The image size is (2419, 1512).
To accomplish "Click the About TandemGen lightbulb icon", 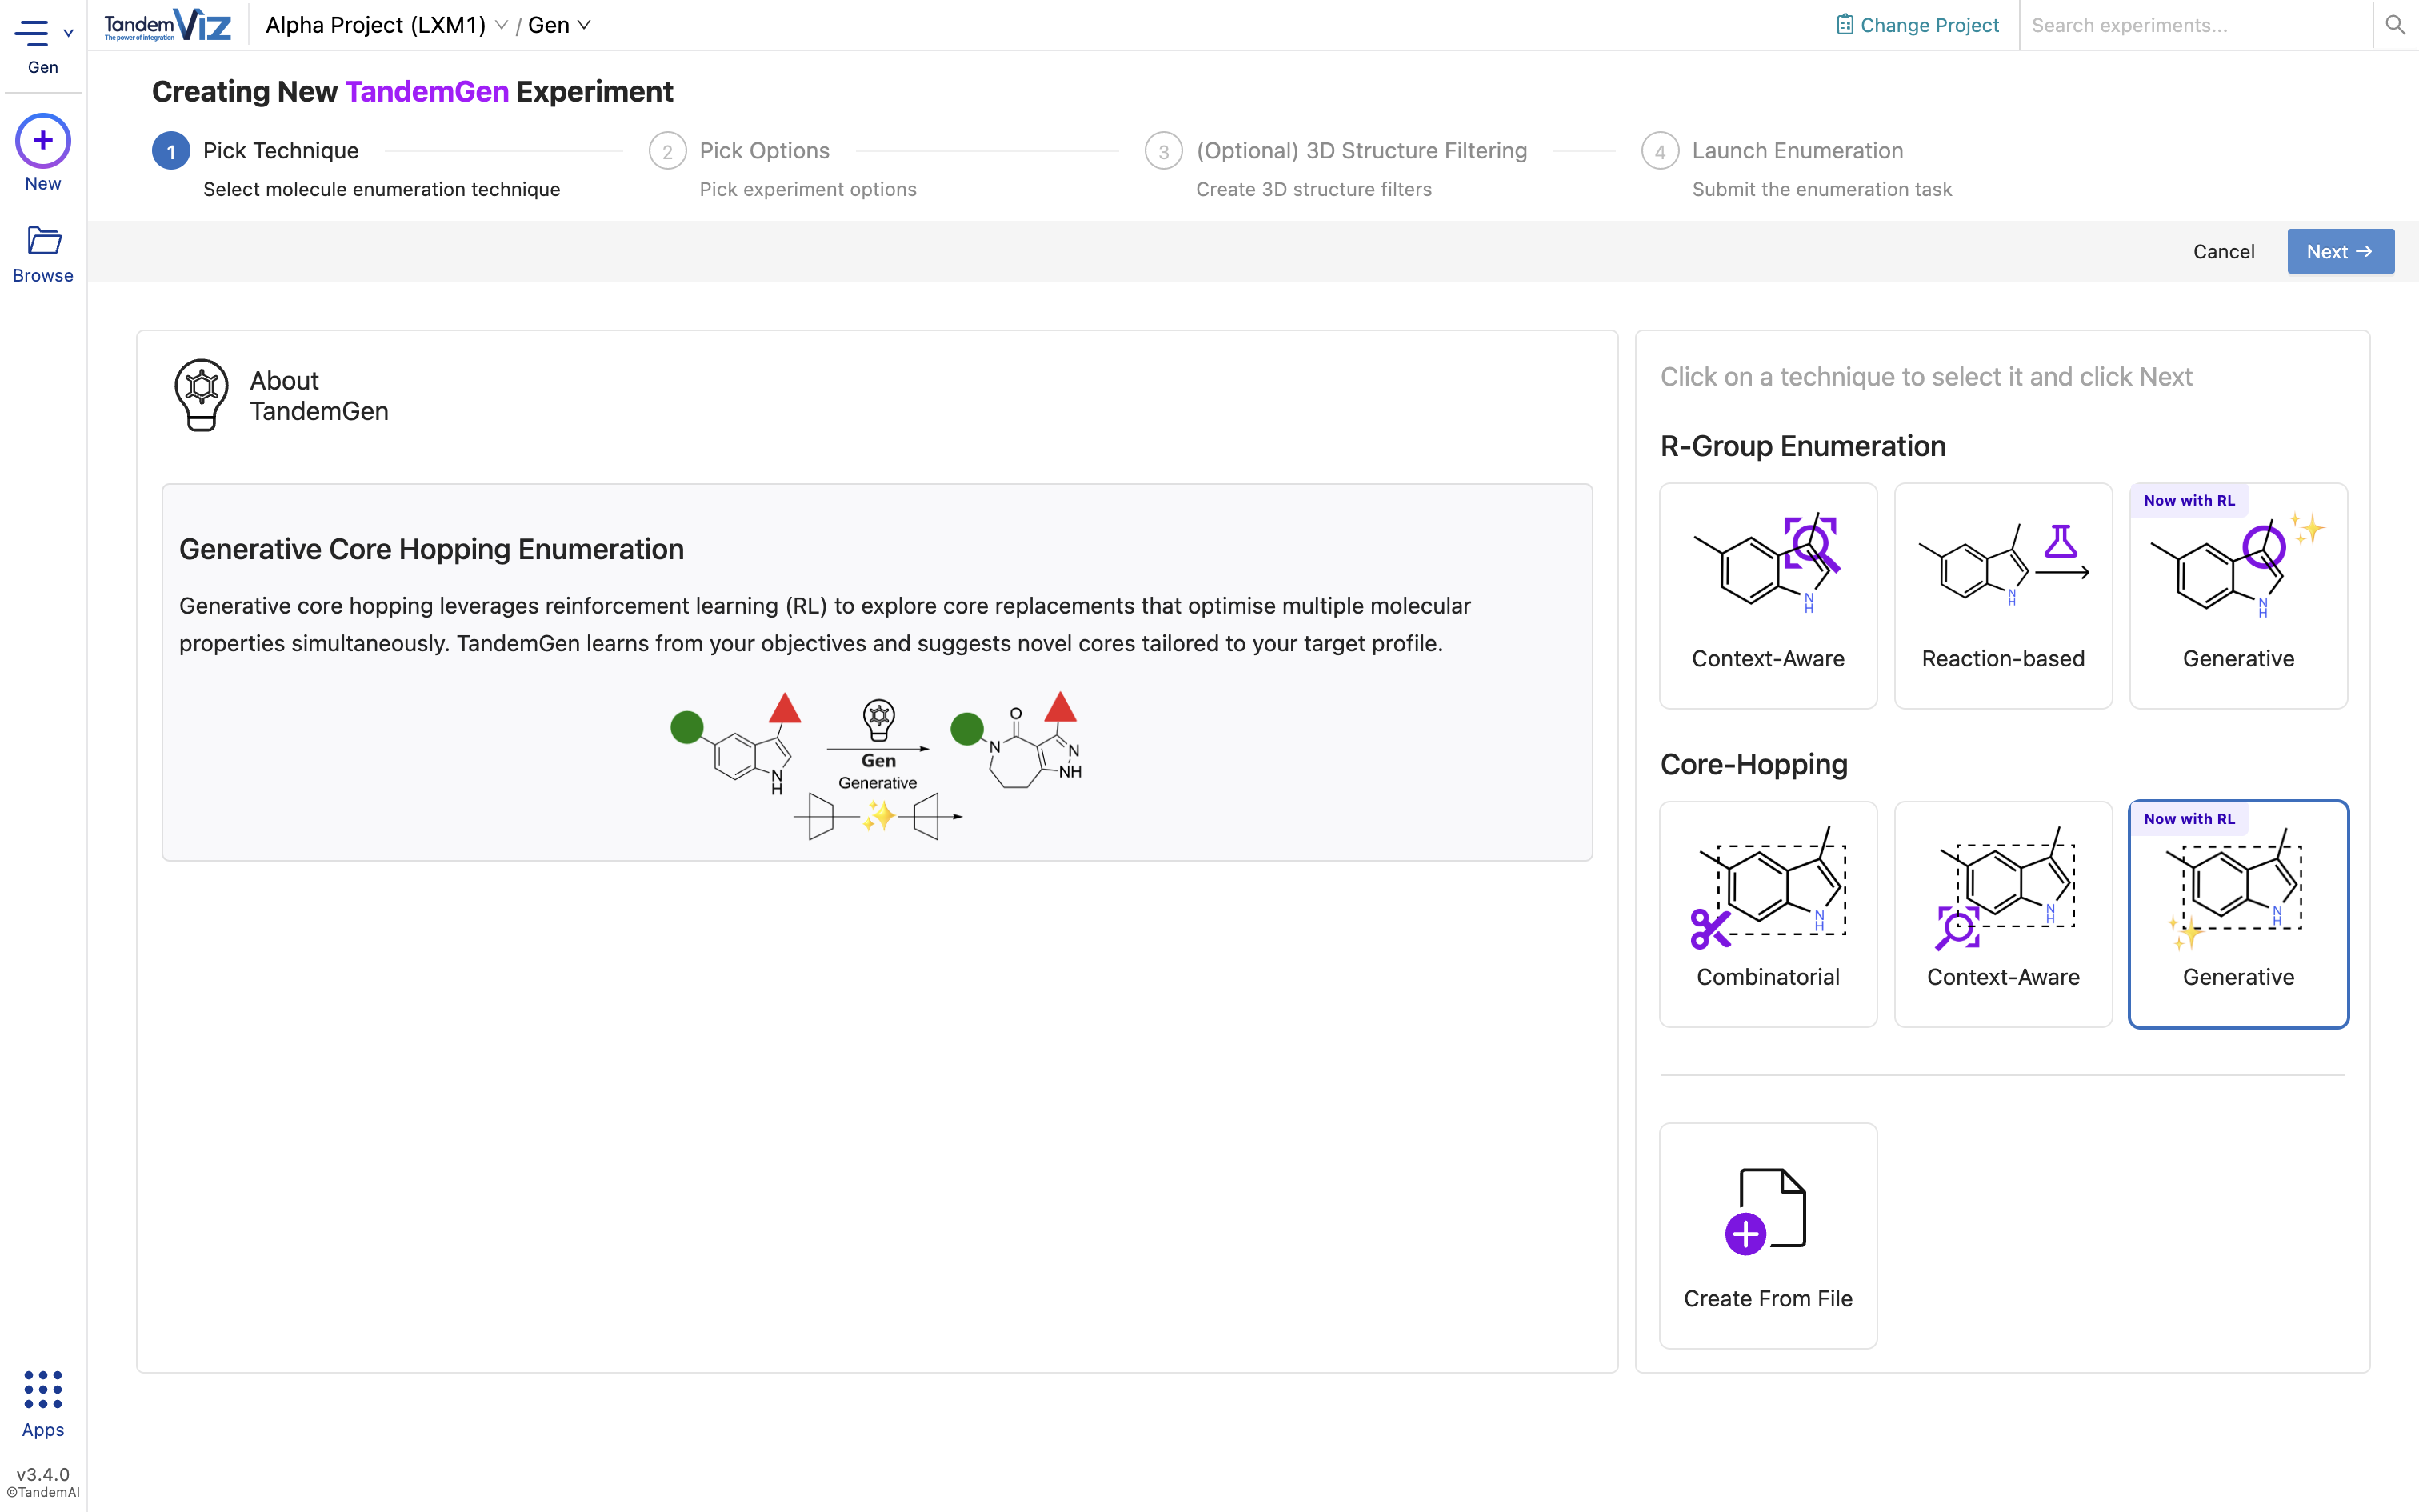I will click(x=201, y=396).
